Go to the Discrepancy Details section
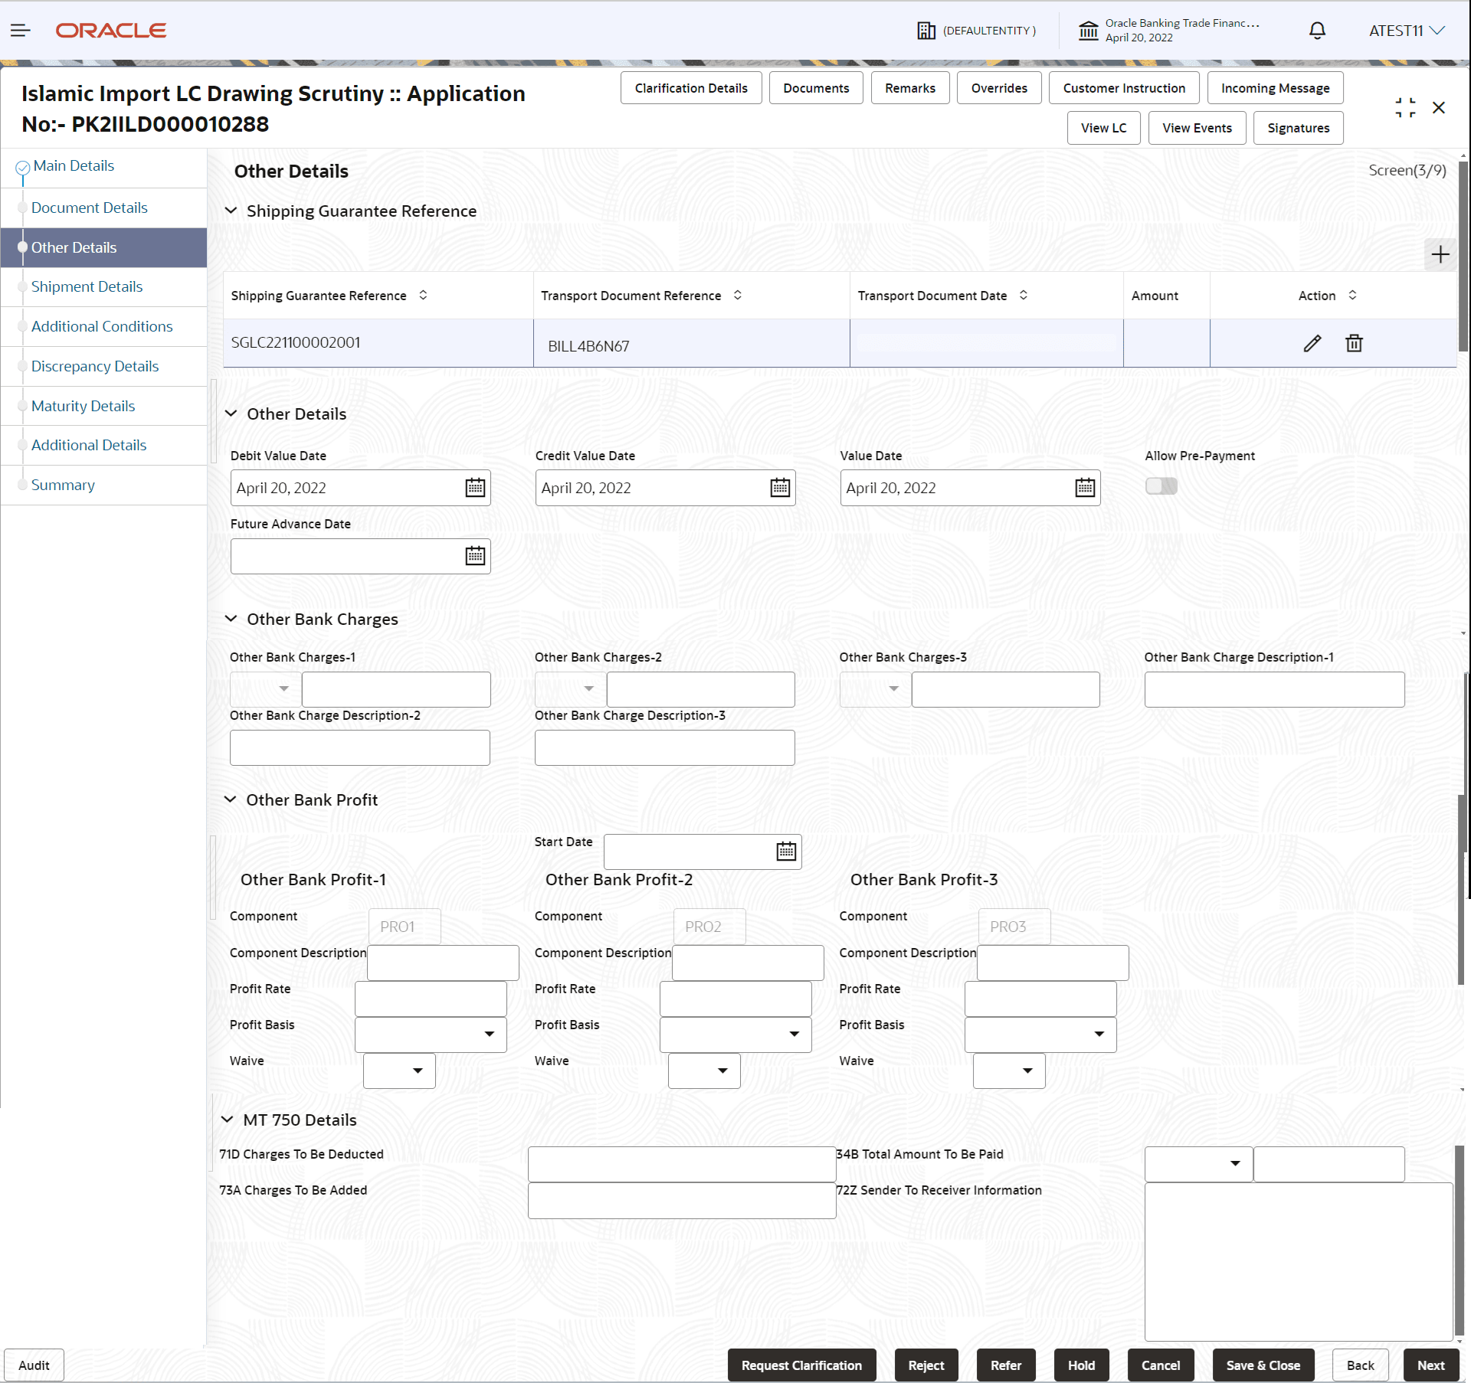 (95, 366)
